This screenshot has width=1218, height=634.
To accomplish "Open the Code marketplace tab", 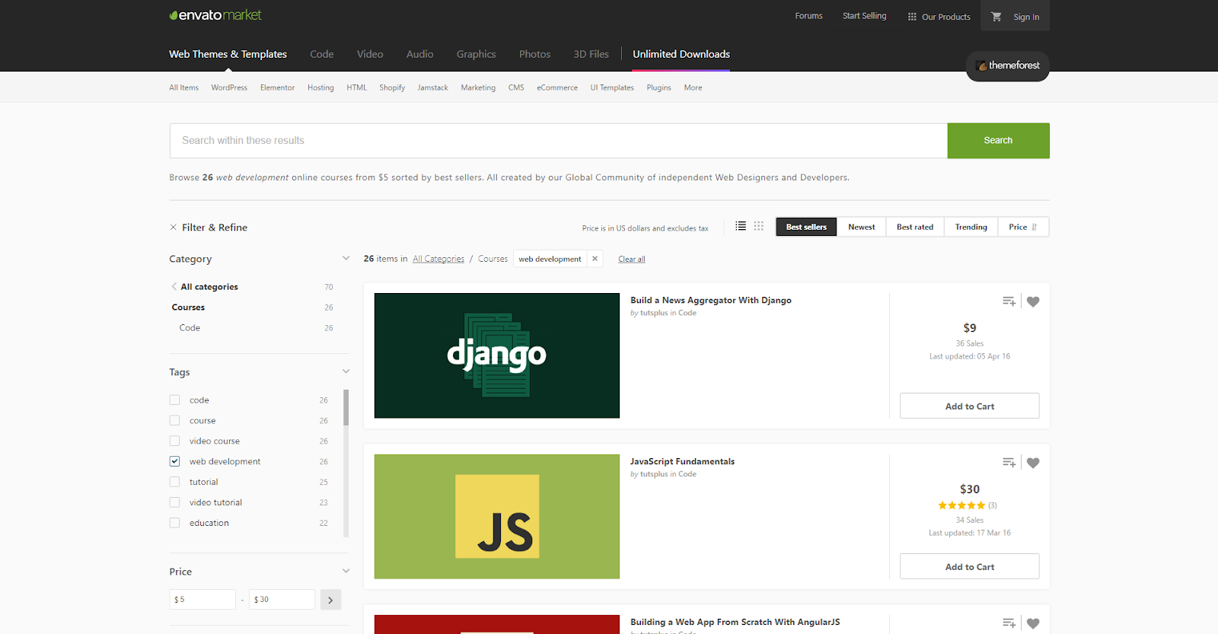I will (x=322, y=54).
